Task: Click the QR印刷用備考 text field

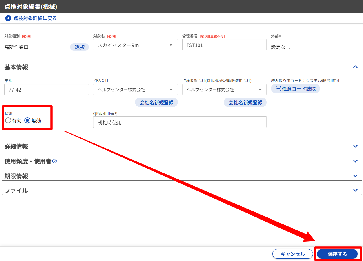Action: click(x=180, y=122)
